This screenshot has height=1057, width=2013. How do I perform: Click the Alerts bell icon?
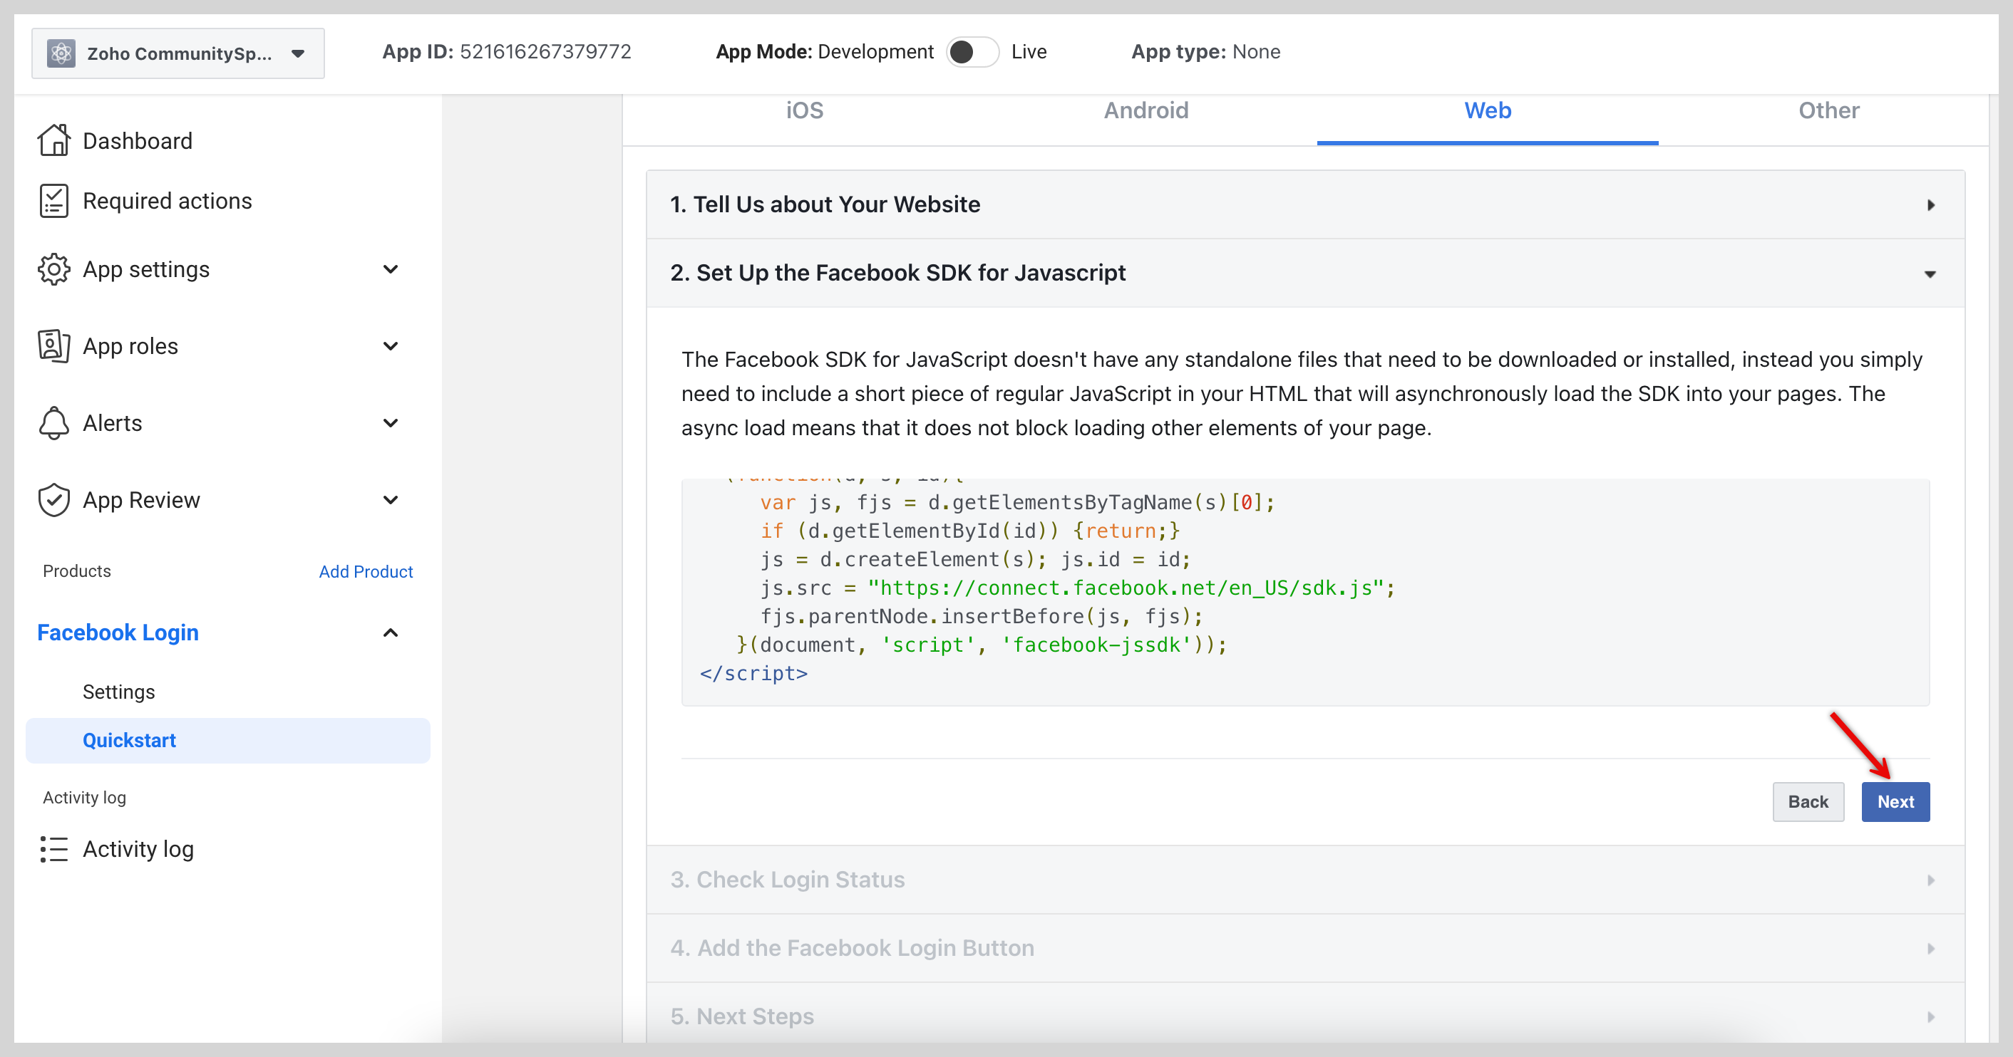coord(53,422)
